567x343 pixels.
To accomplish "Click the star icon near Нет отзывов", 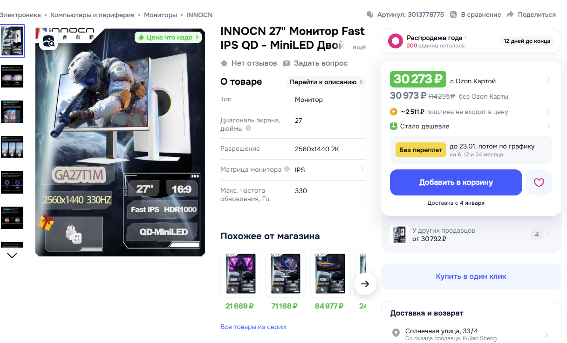I will coord(224,63).
